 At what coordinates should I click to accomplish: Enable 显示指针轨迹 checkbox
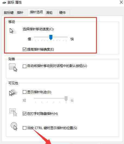pos(24,92)
